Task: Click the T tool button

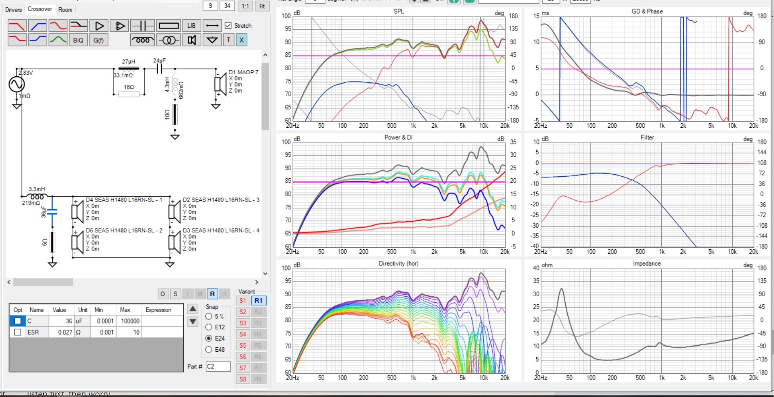Action: 229,40
